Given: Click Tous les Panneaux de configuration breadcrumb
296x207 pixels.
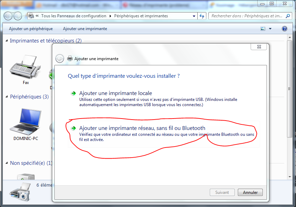Looking at the screenshot, I should (x=73, y=16).
